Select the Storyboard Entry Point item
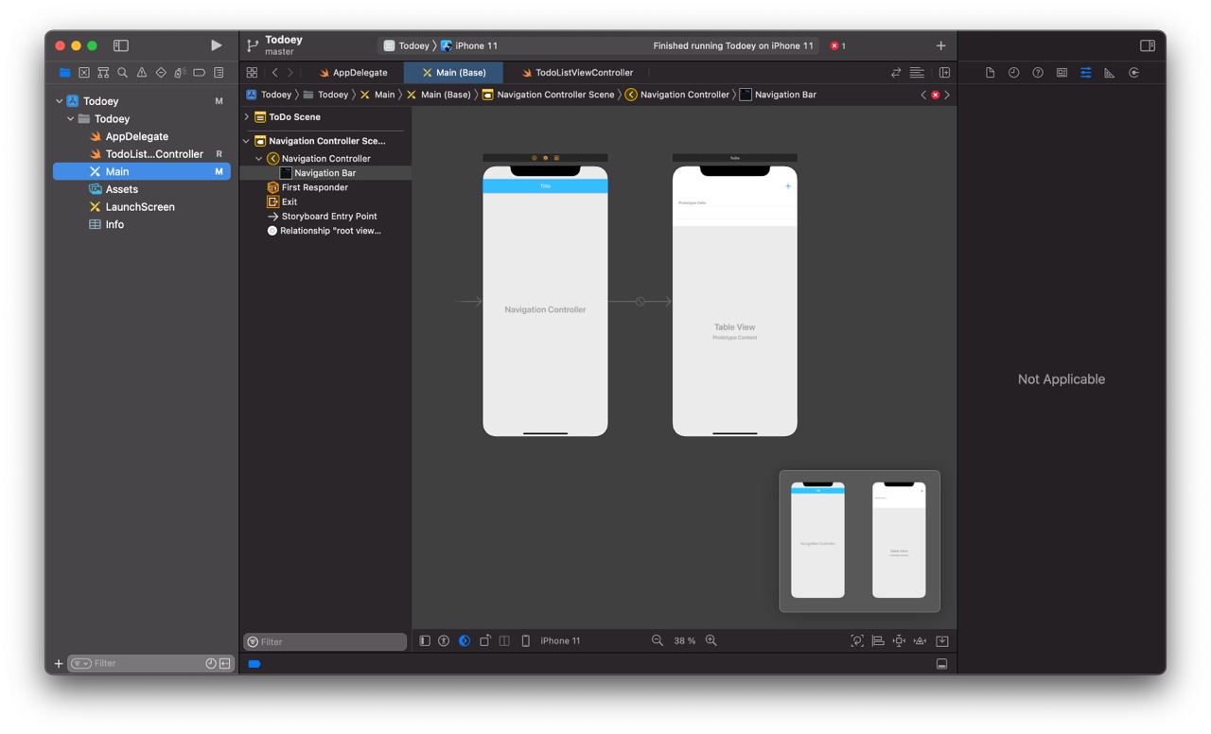This screenshot has height=734, width=1211. 322,217
